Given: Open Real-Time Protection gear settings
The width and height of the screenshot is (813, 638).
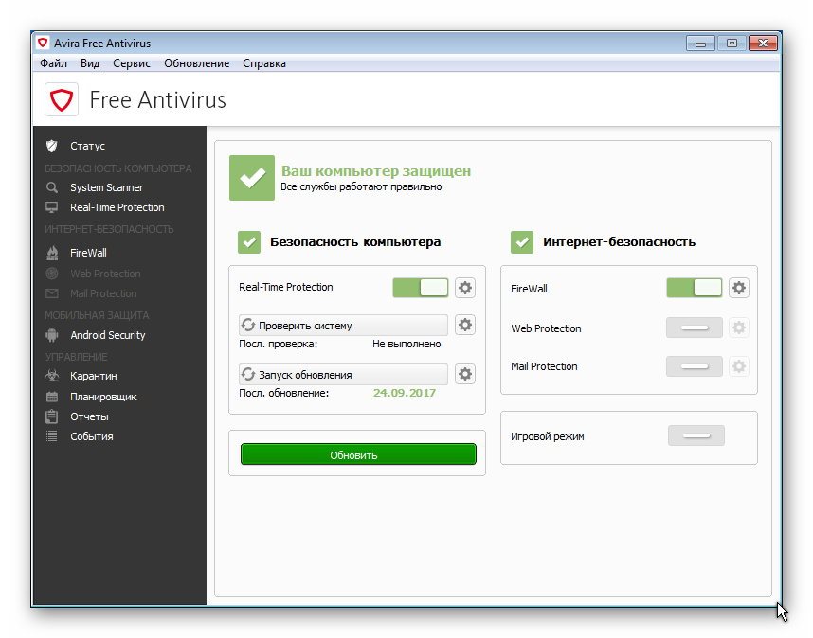Looking at the screenshot, I should pyautogui.click(x=465, y=288).
